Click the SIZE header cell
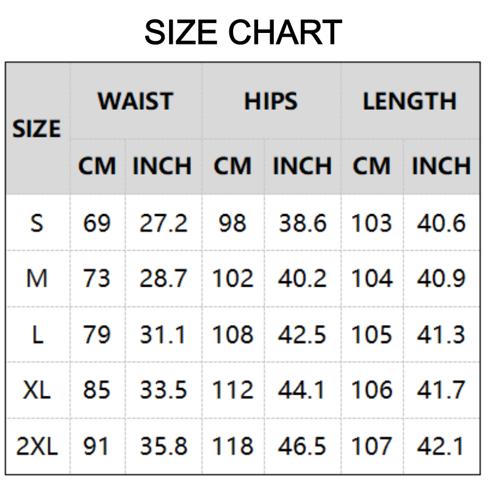 pos(37,129)
